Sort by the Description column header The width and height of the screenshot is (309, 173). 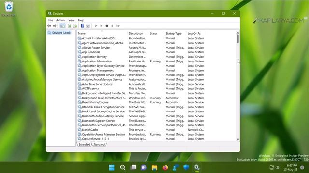(138, 33)
